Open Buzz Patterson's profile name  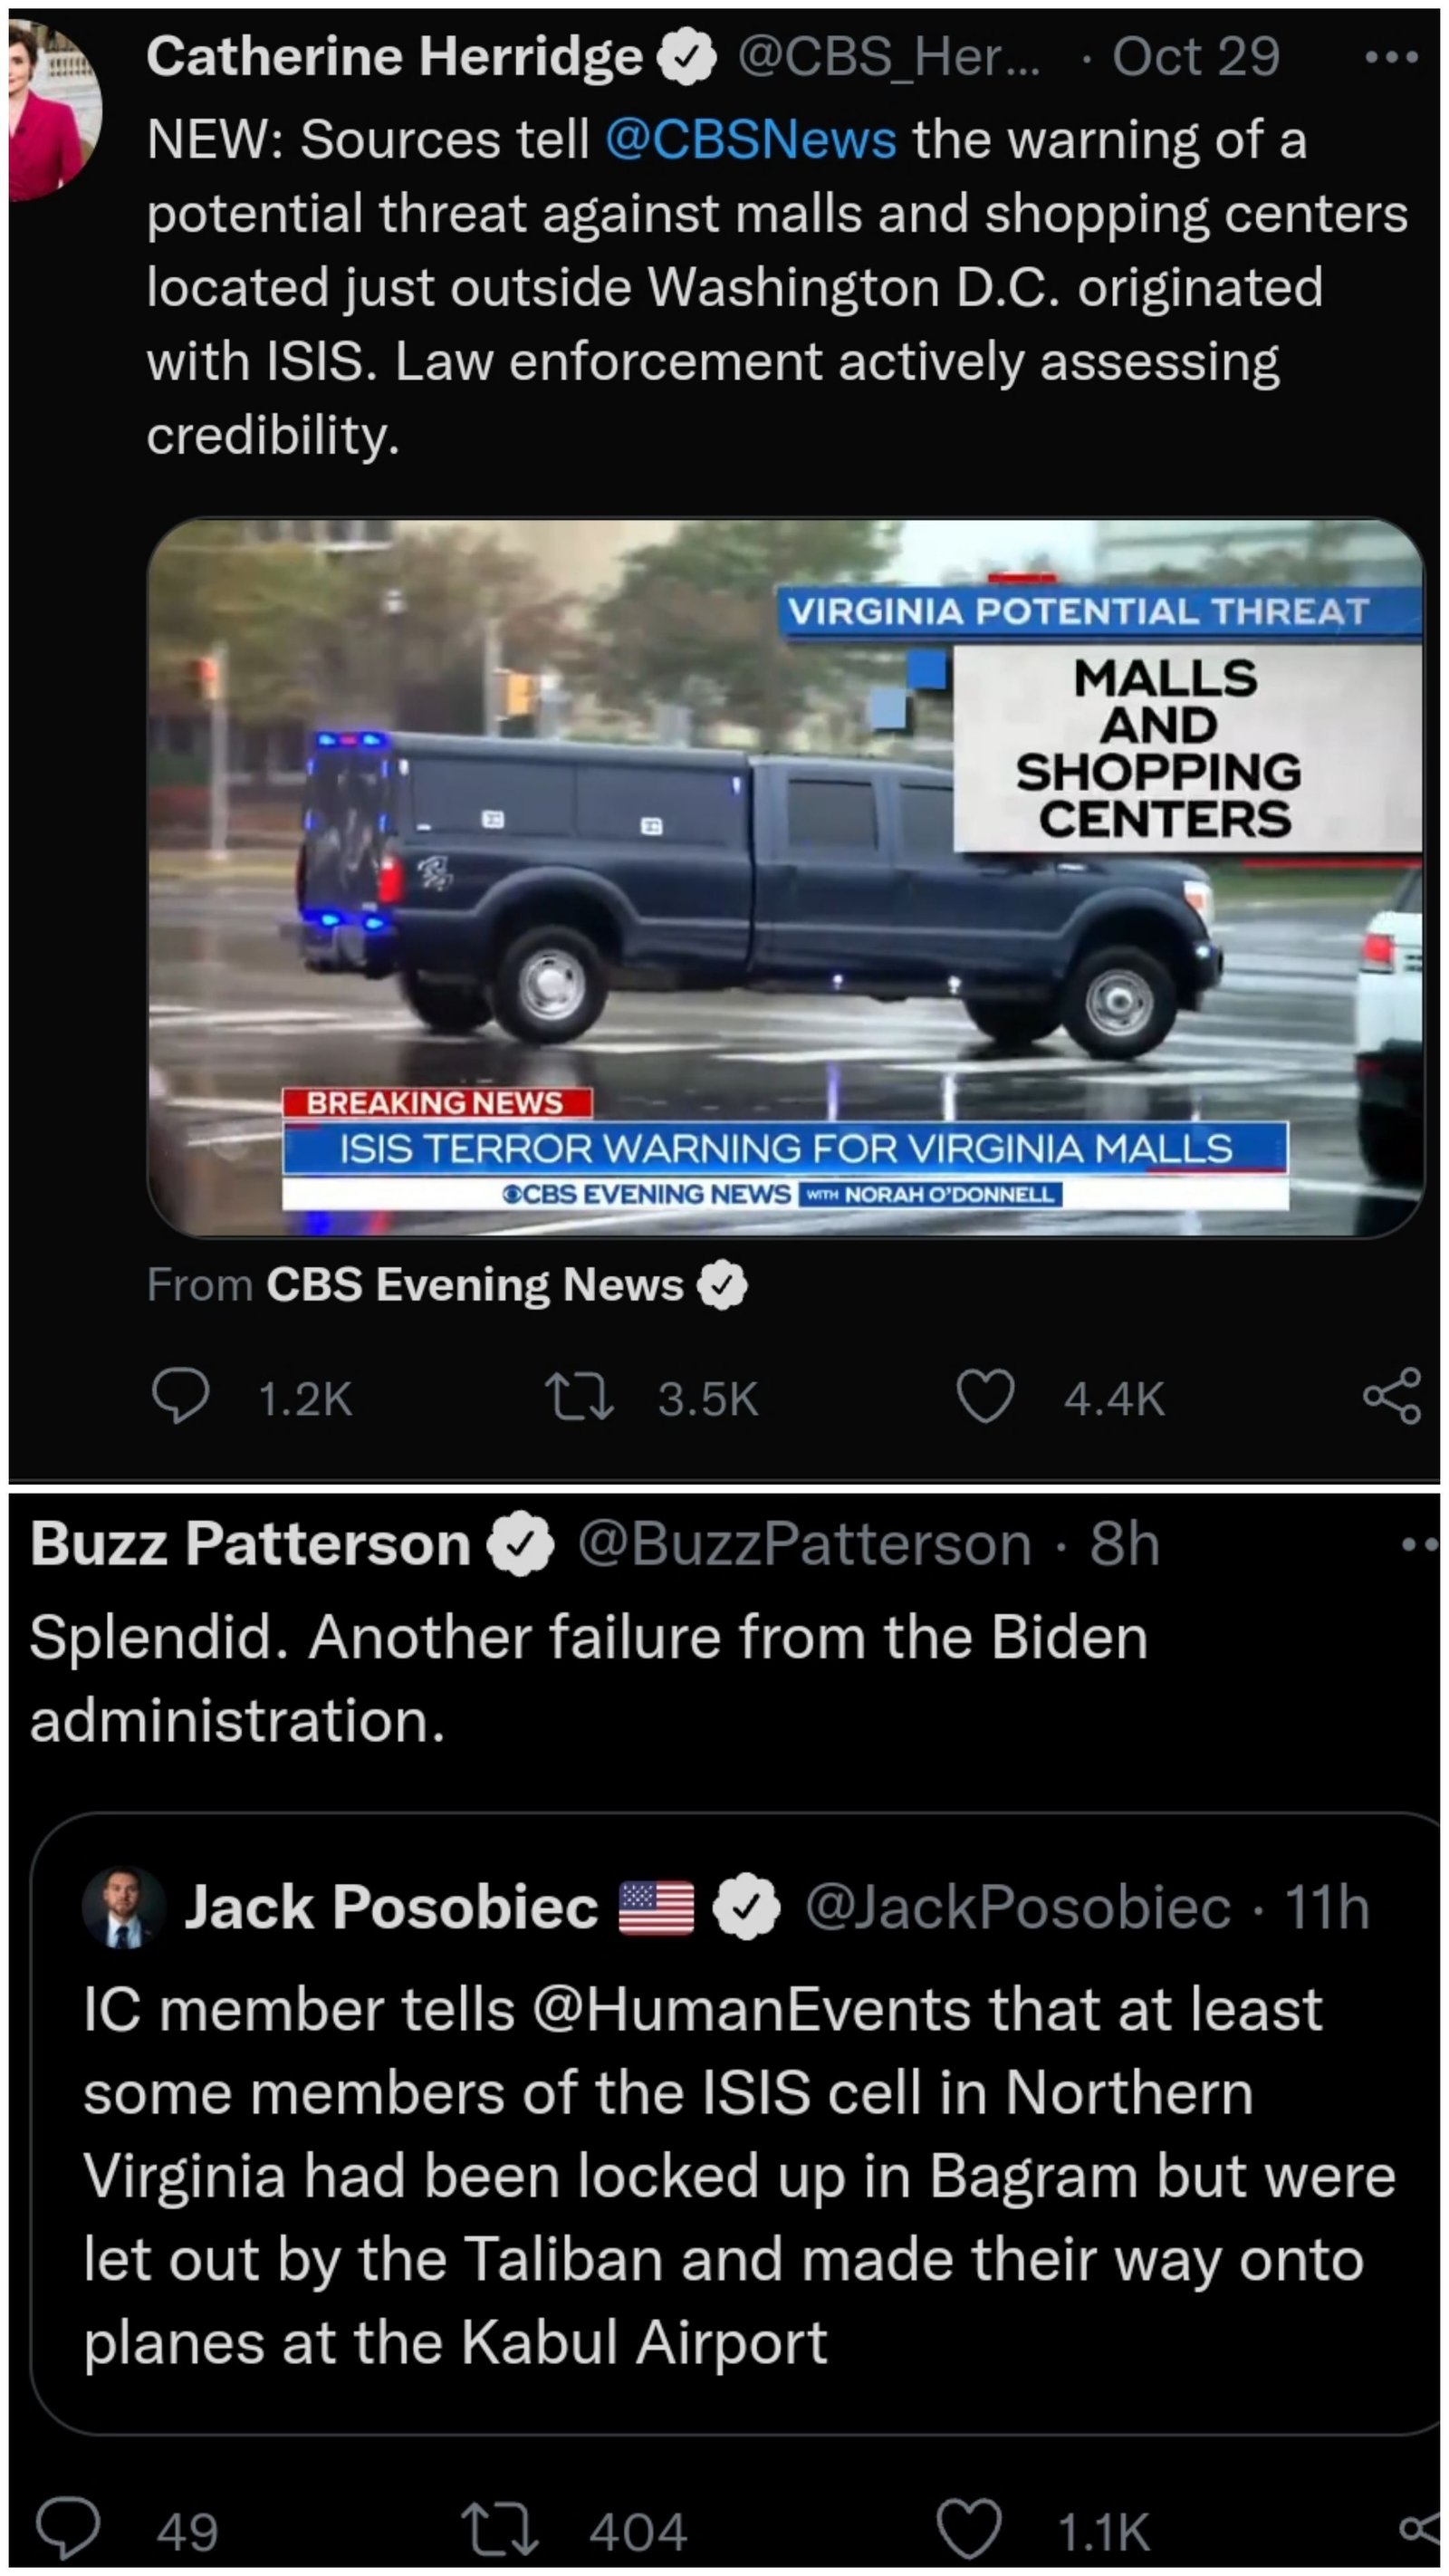click(250, 1544)
